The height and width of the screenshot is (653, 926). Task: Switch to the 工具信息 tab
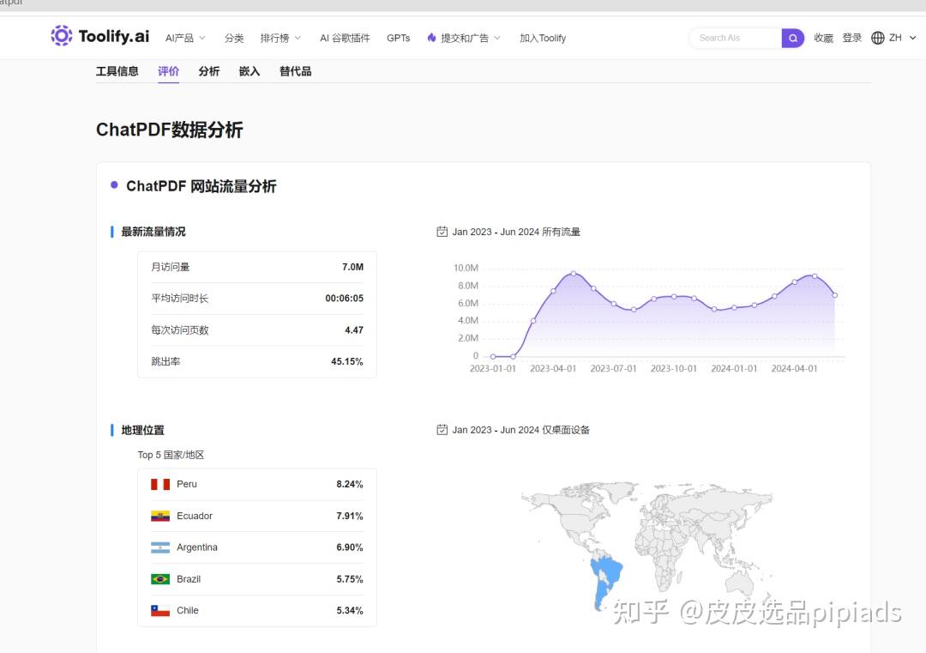(117, 71)
